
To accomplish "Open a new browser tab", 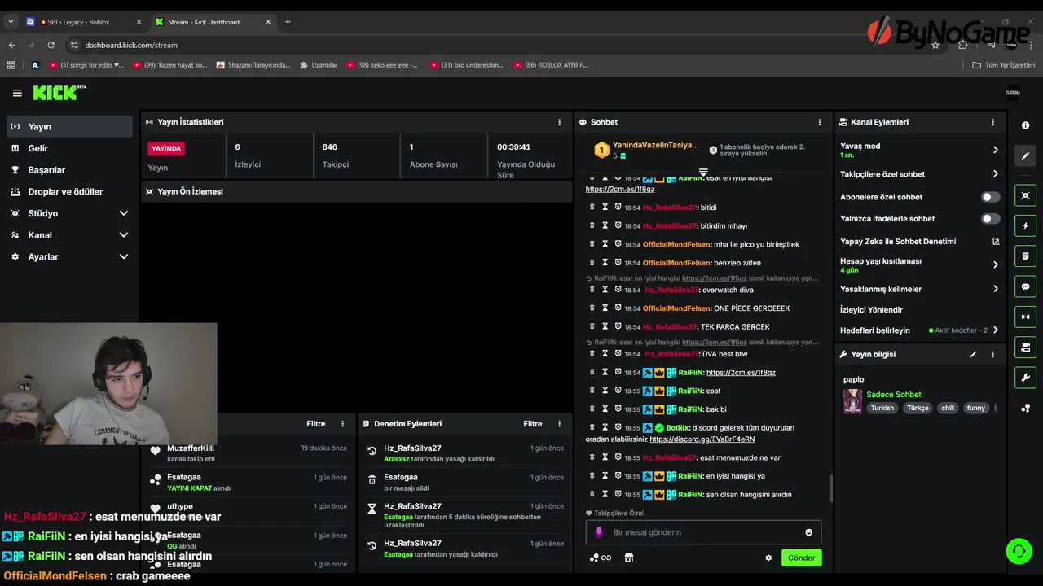I will (288, 22).
